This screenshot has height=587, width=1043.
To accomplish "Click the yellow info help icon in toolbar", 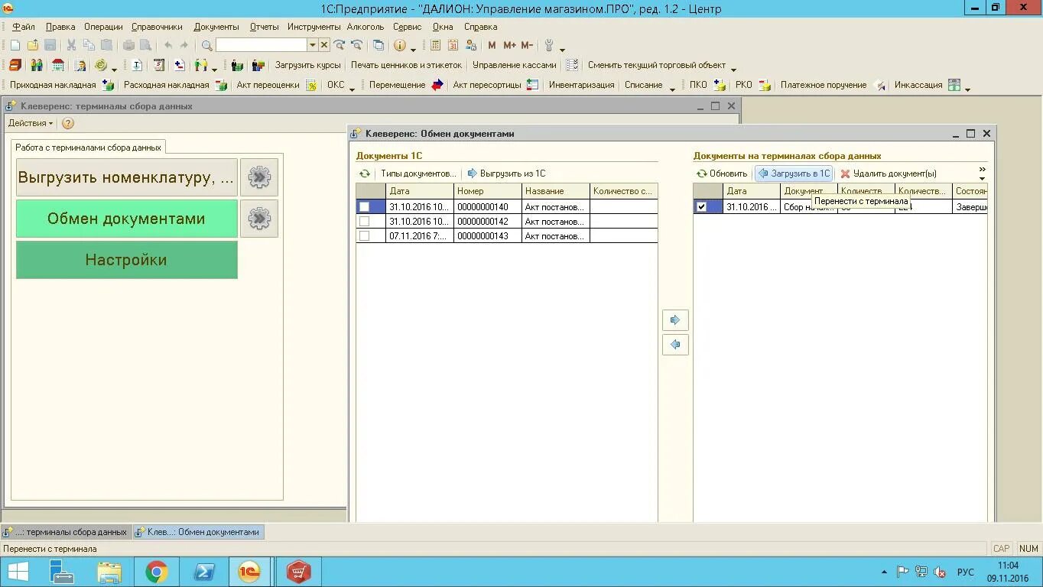I will [400, 45].
